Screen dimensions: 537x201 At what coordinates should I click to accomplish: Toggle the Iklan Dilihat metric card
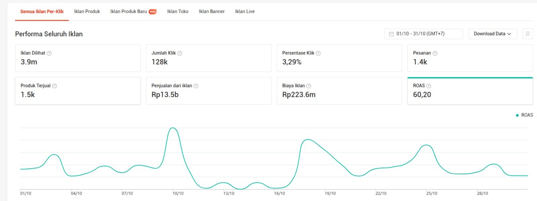click(78, 58)
